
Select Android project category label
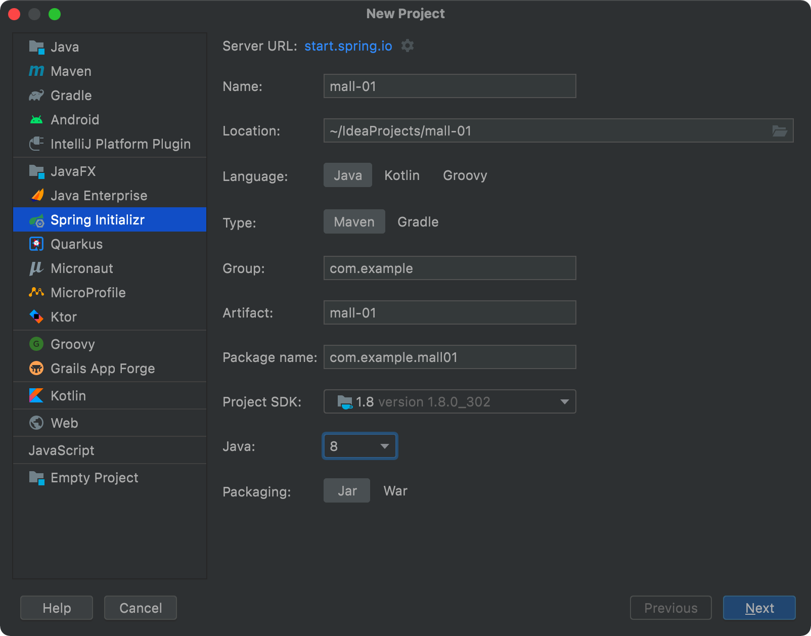click(75, 120)
